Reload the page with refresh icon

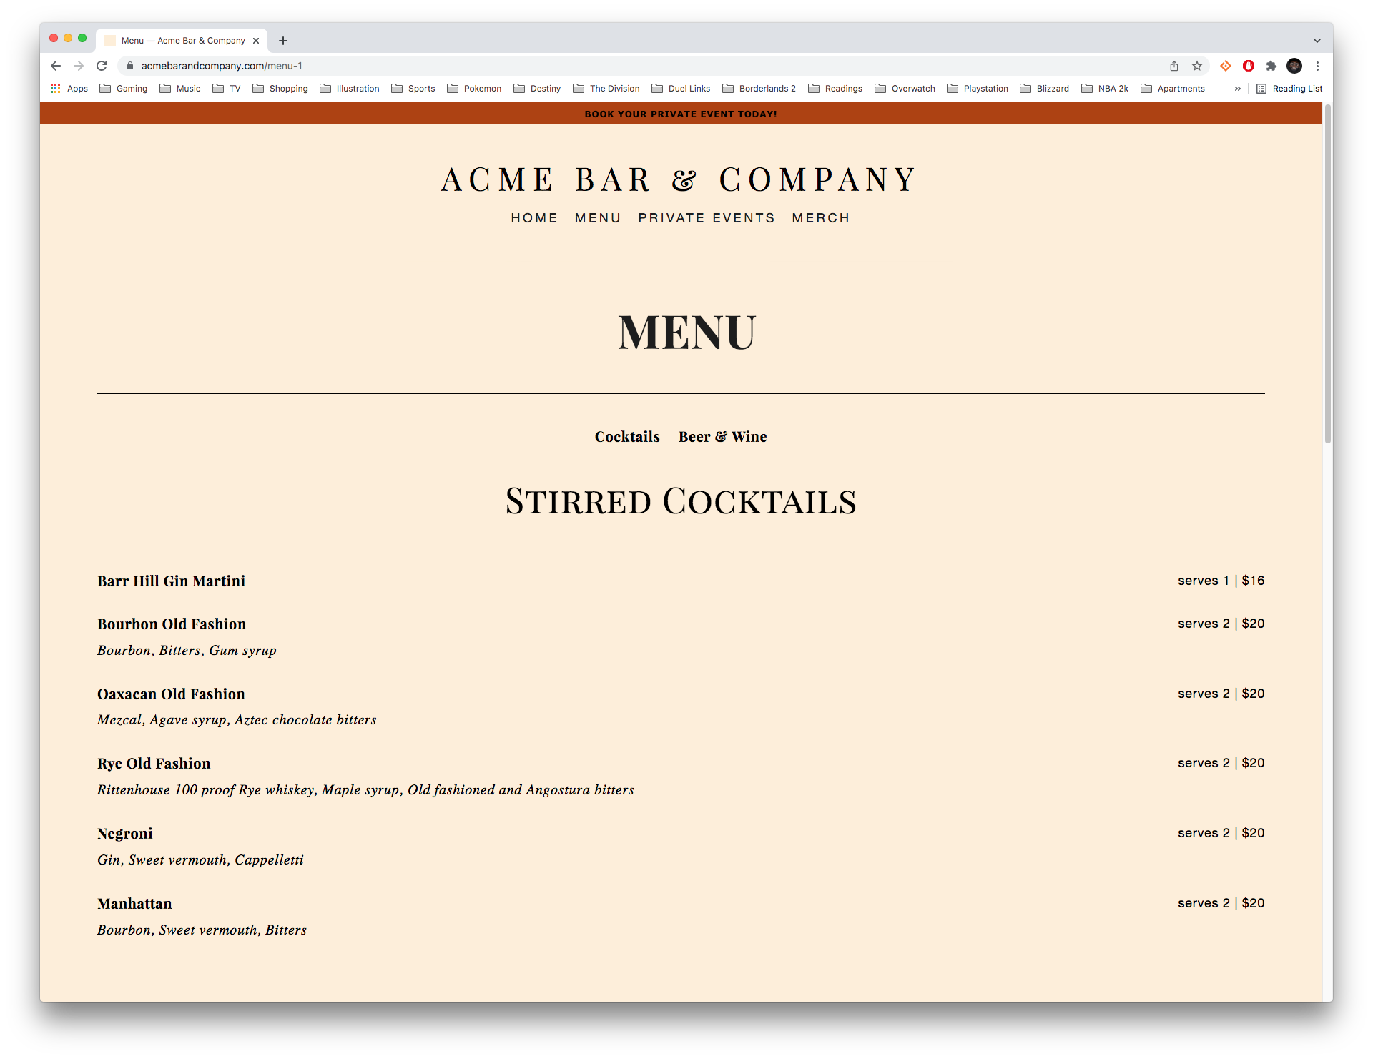[102, 66]
